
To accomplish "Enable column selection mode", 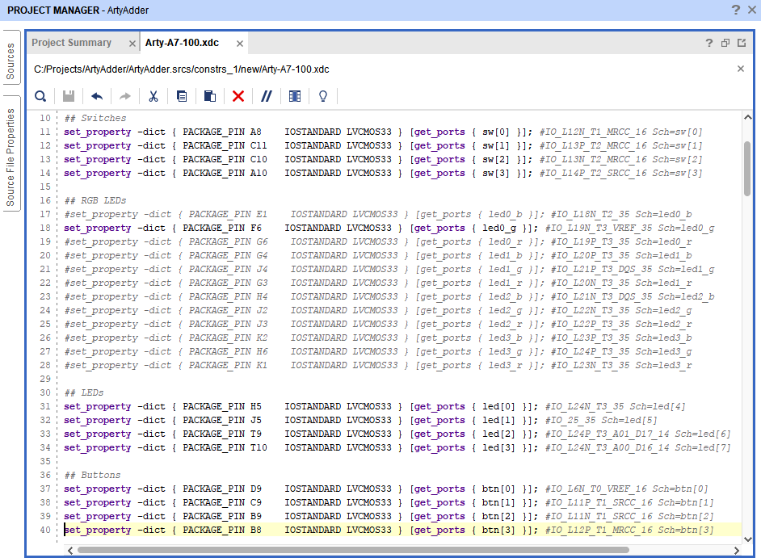I will tap(295, 95).
